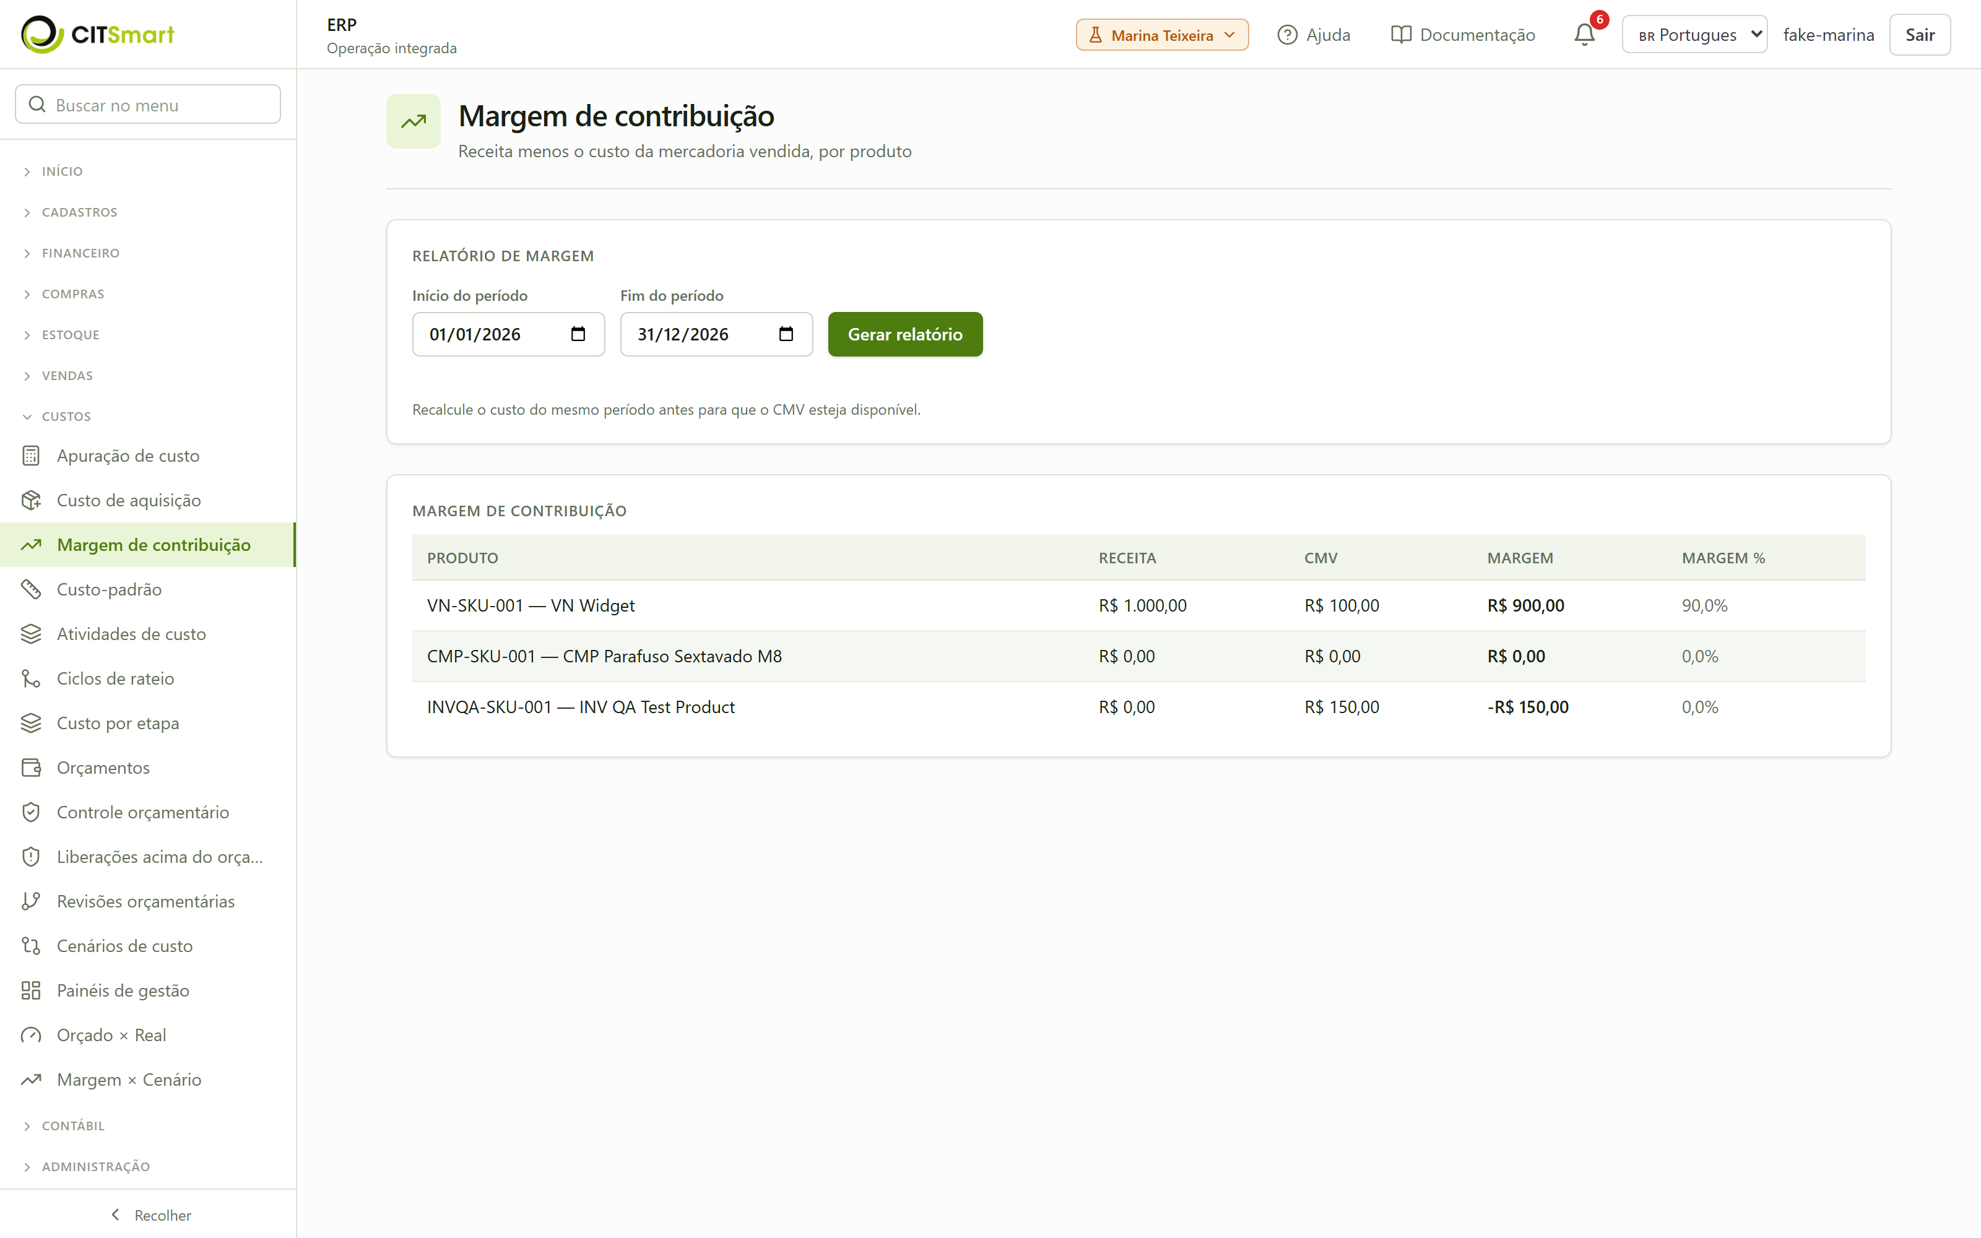Click the Ciclos de rateio branch icon
The height and width of the screenshot is (1238, 1981).
pos(31,679)
